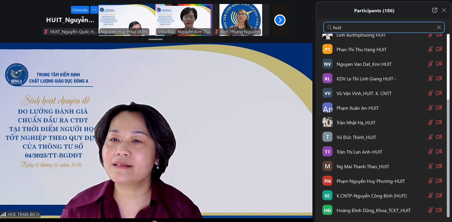Click the participants list scrollbar
Image resolution: width=452 pixels, height=222 pixels.
pyautogui.click(x=448, y=158)
